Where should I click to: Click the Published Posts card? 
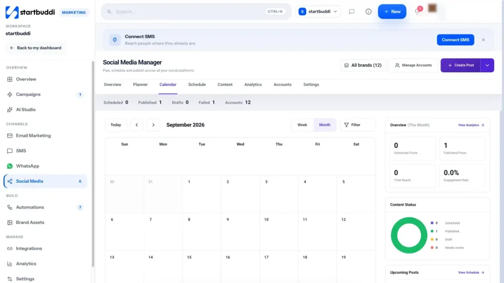[462, 148]
